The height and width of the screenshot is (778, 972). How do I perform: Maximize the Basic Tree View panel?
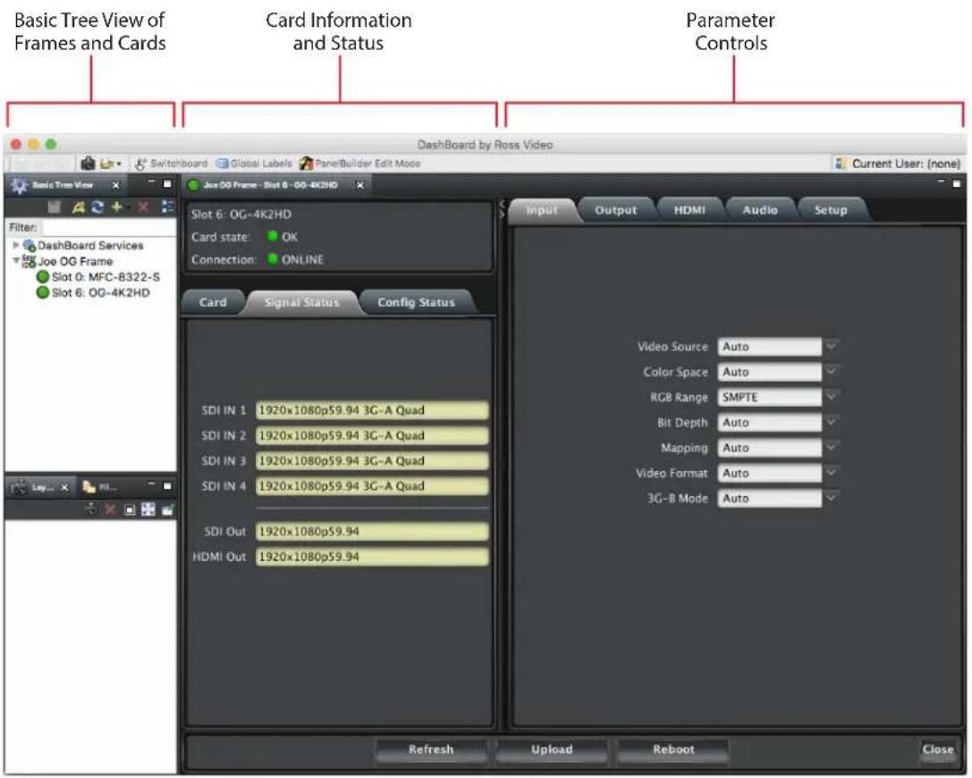(x=167, y=184)
